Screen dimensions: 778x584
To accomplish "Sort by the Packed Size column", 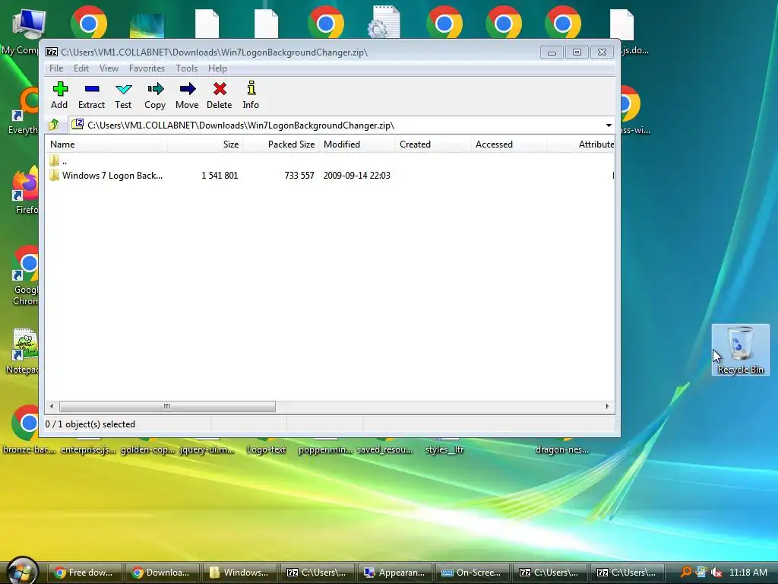I will (281, 144).
